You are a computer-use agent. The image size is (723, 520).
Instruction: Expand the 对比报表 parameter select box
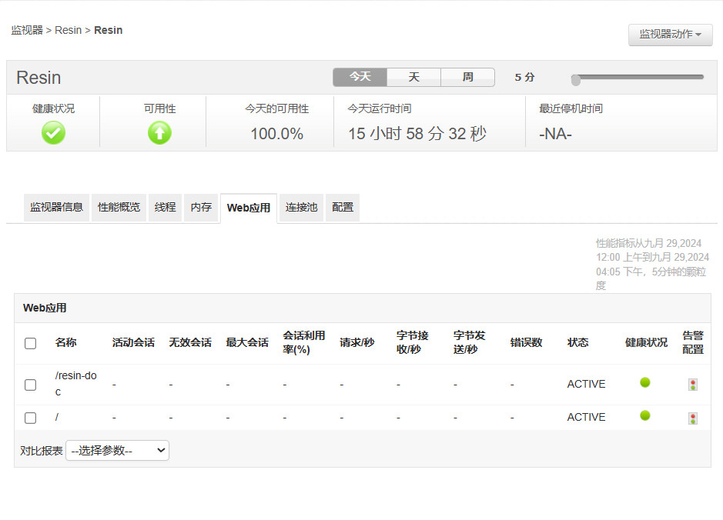(118, 451)
